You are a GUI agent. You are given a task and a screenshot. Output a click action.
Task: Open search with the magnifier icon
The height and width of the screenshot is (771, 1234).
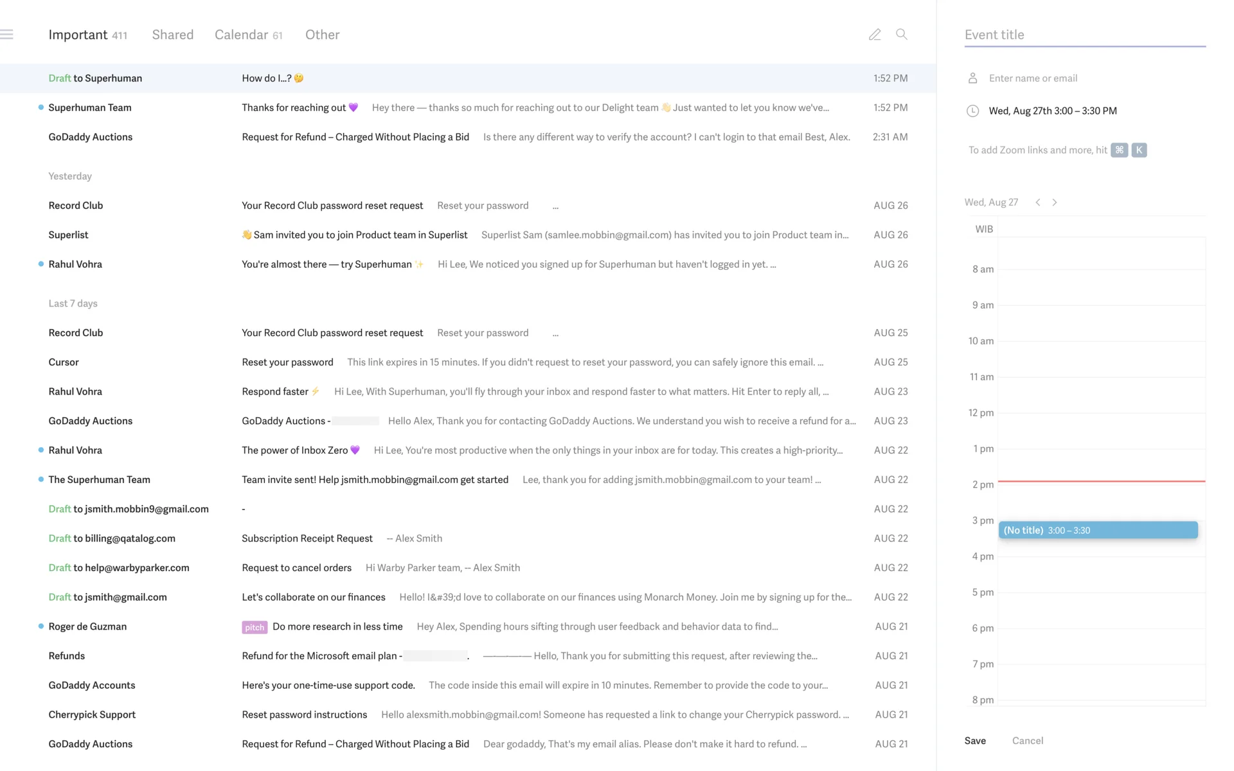point(902,35)
